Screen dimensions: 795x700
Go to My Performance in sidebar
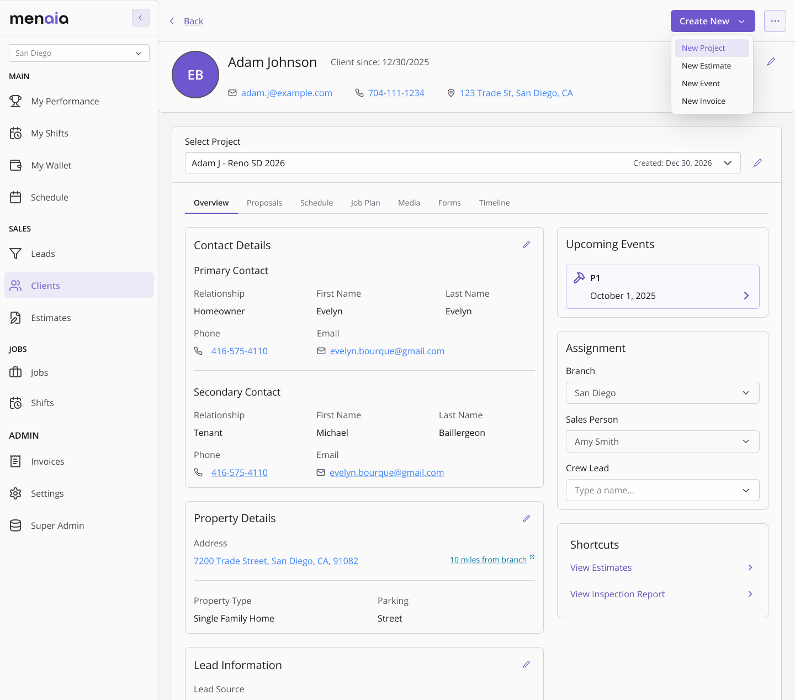coord(79,101)
